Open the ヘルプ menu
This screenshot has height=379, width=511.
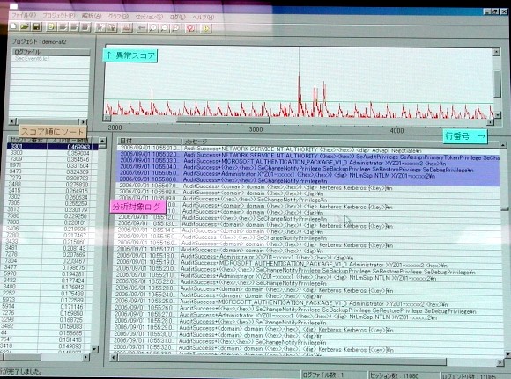(203, 17)
